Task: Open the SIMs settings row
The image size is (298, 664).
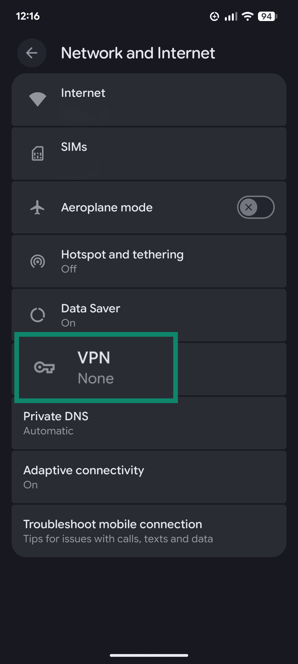Action: tap(149, 153)
